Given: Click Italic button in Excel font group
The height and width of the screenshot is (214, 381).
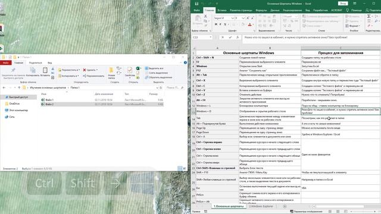Looking at the screenshot, I should (220, 24).
